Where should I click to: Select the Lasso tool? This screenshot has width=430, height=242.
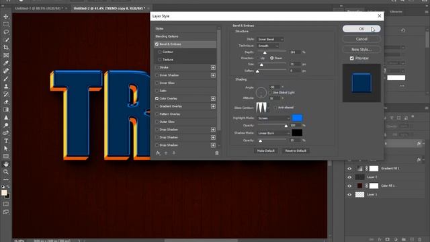[x=6, y=32]
